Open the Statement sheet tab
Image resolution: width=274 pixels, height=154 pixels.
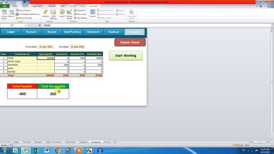pyautogui.click(x=70, y=142)
